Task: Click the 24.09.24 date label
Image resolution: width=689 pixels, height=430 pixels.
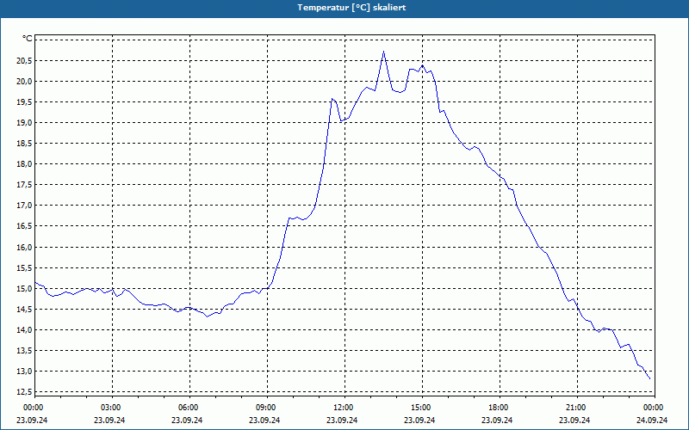Action: tap(652, 420)
